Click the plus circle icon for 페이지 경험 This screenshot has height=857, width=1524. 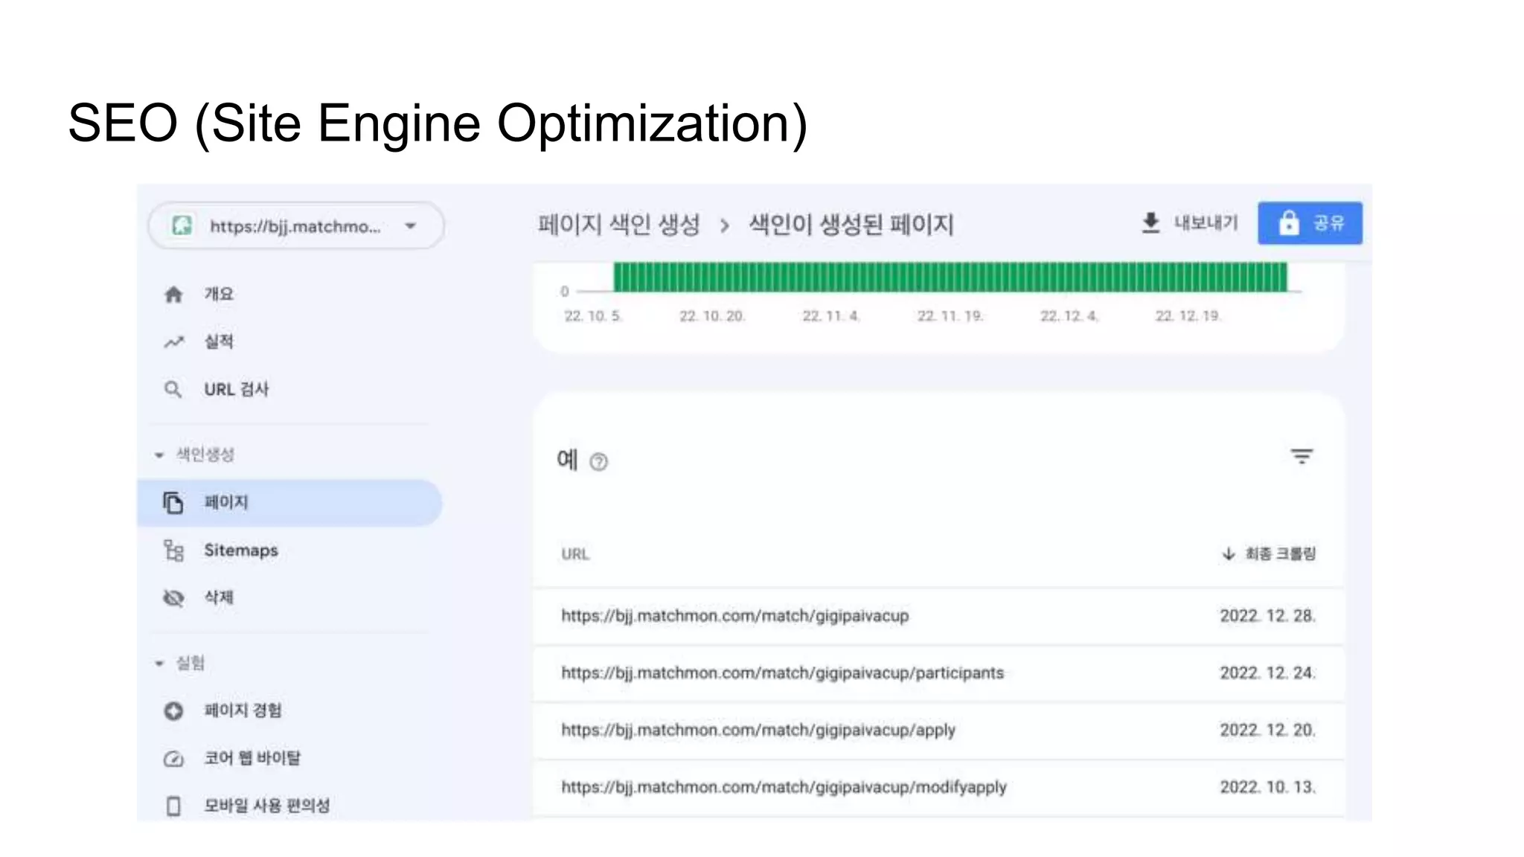(173, 711)
